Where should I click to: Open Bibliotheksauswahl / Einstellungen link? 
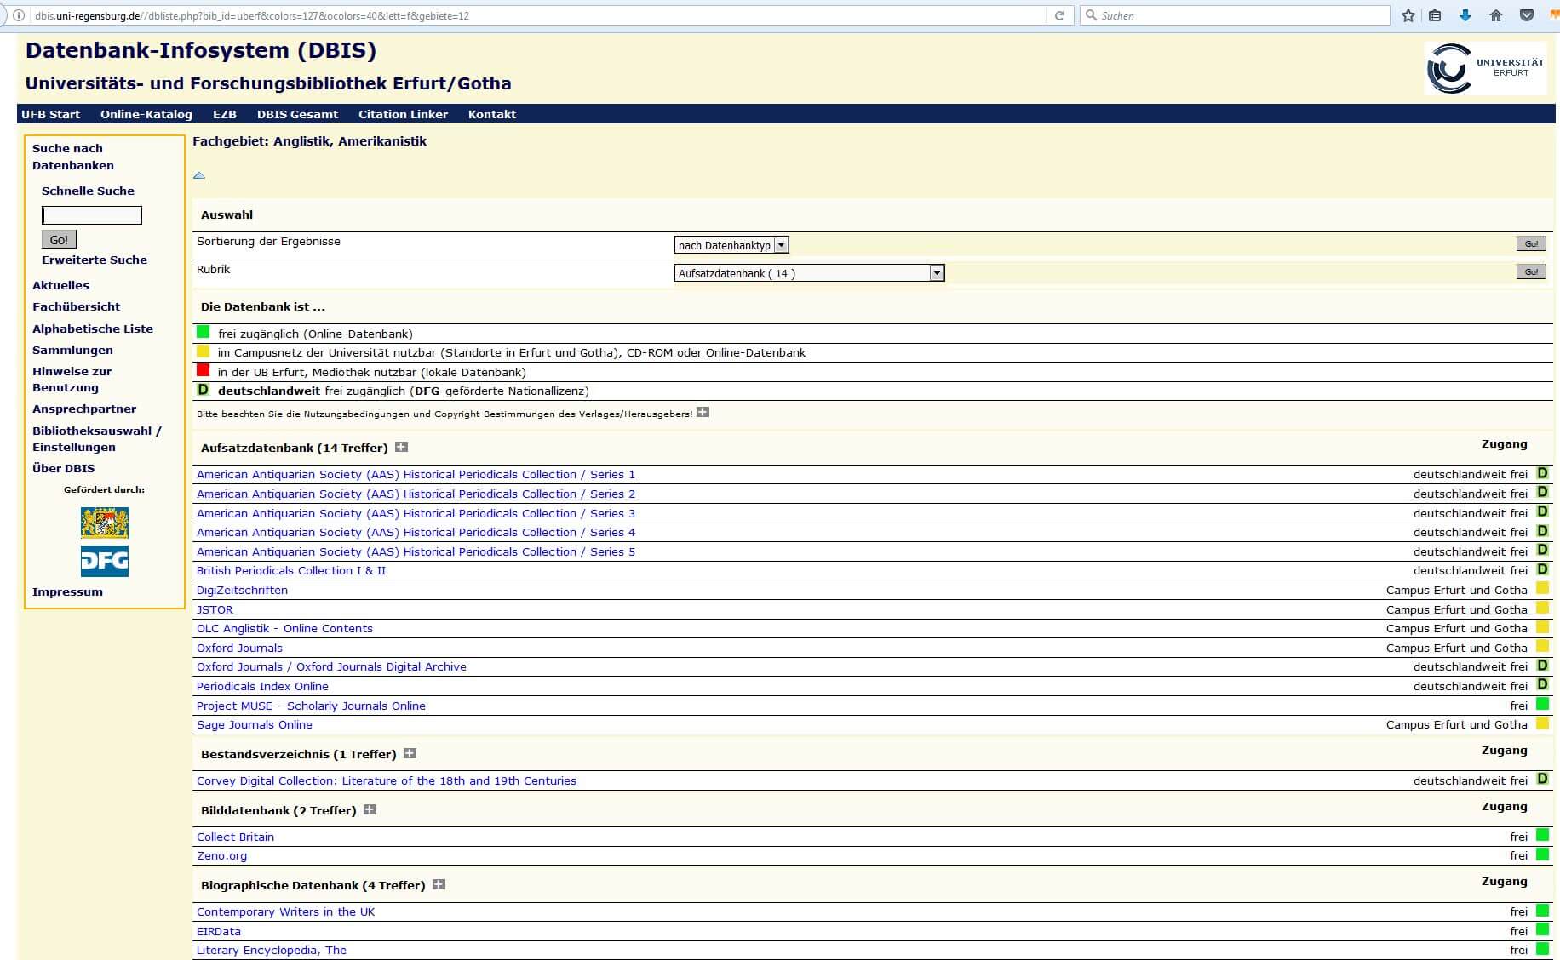click(97, 438)
